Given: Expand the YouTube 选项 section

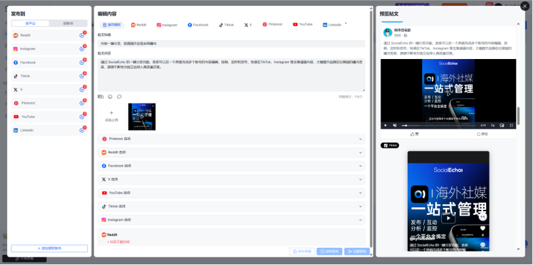Looking at the screenshot, I should click(x=232, y=192).
